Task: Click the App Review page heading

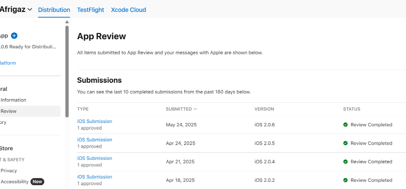Action: 101,36
